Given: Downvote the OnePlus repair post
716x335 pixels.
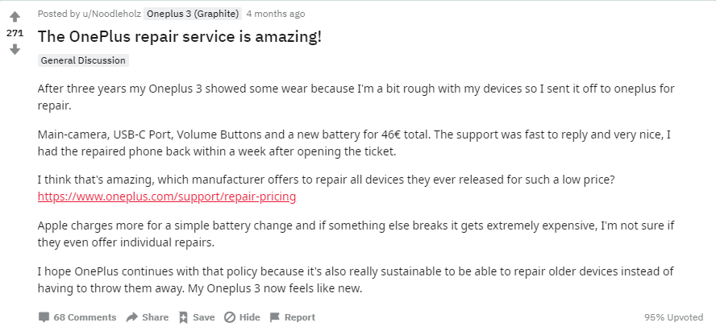Looking at the screenshot, I should [15, 49].
